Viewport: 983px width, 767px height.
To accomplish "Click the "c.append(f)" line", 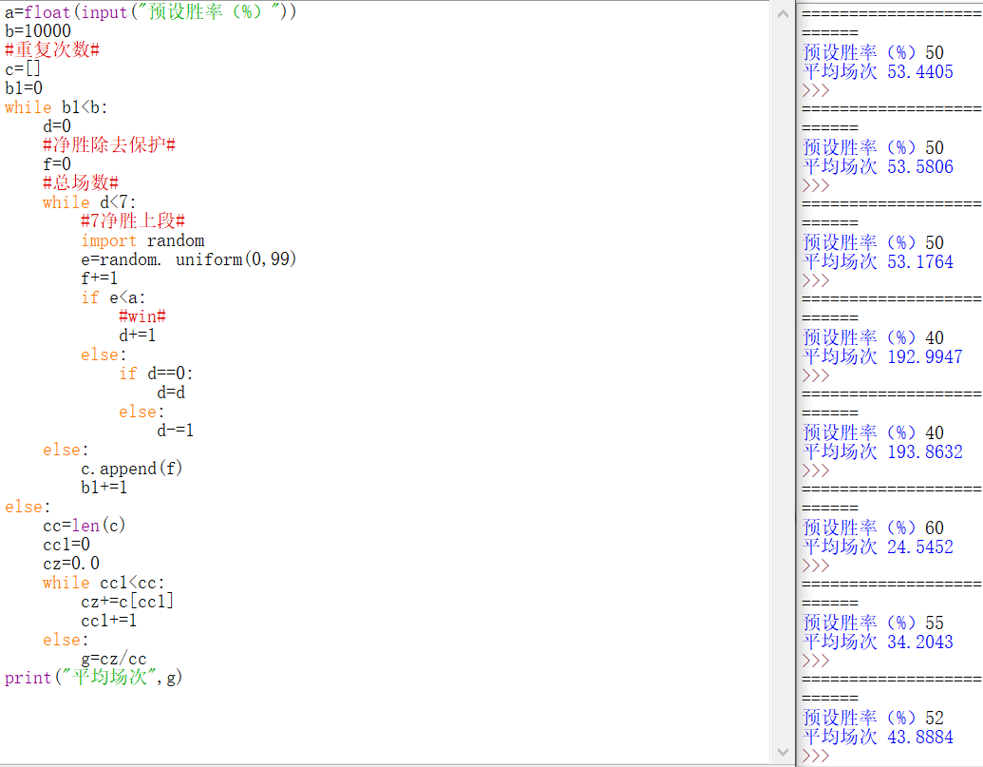I will (131, 469).
